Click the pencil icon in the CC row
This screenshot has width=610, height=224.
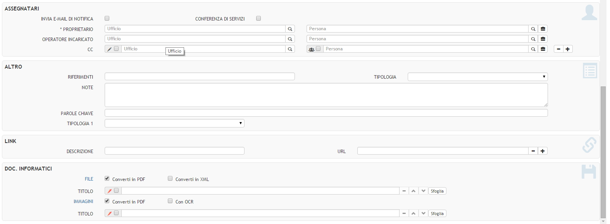110,49
